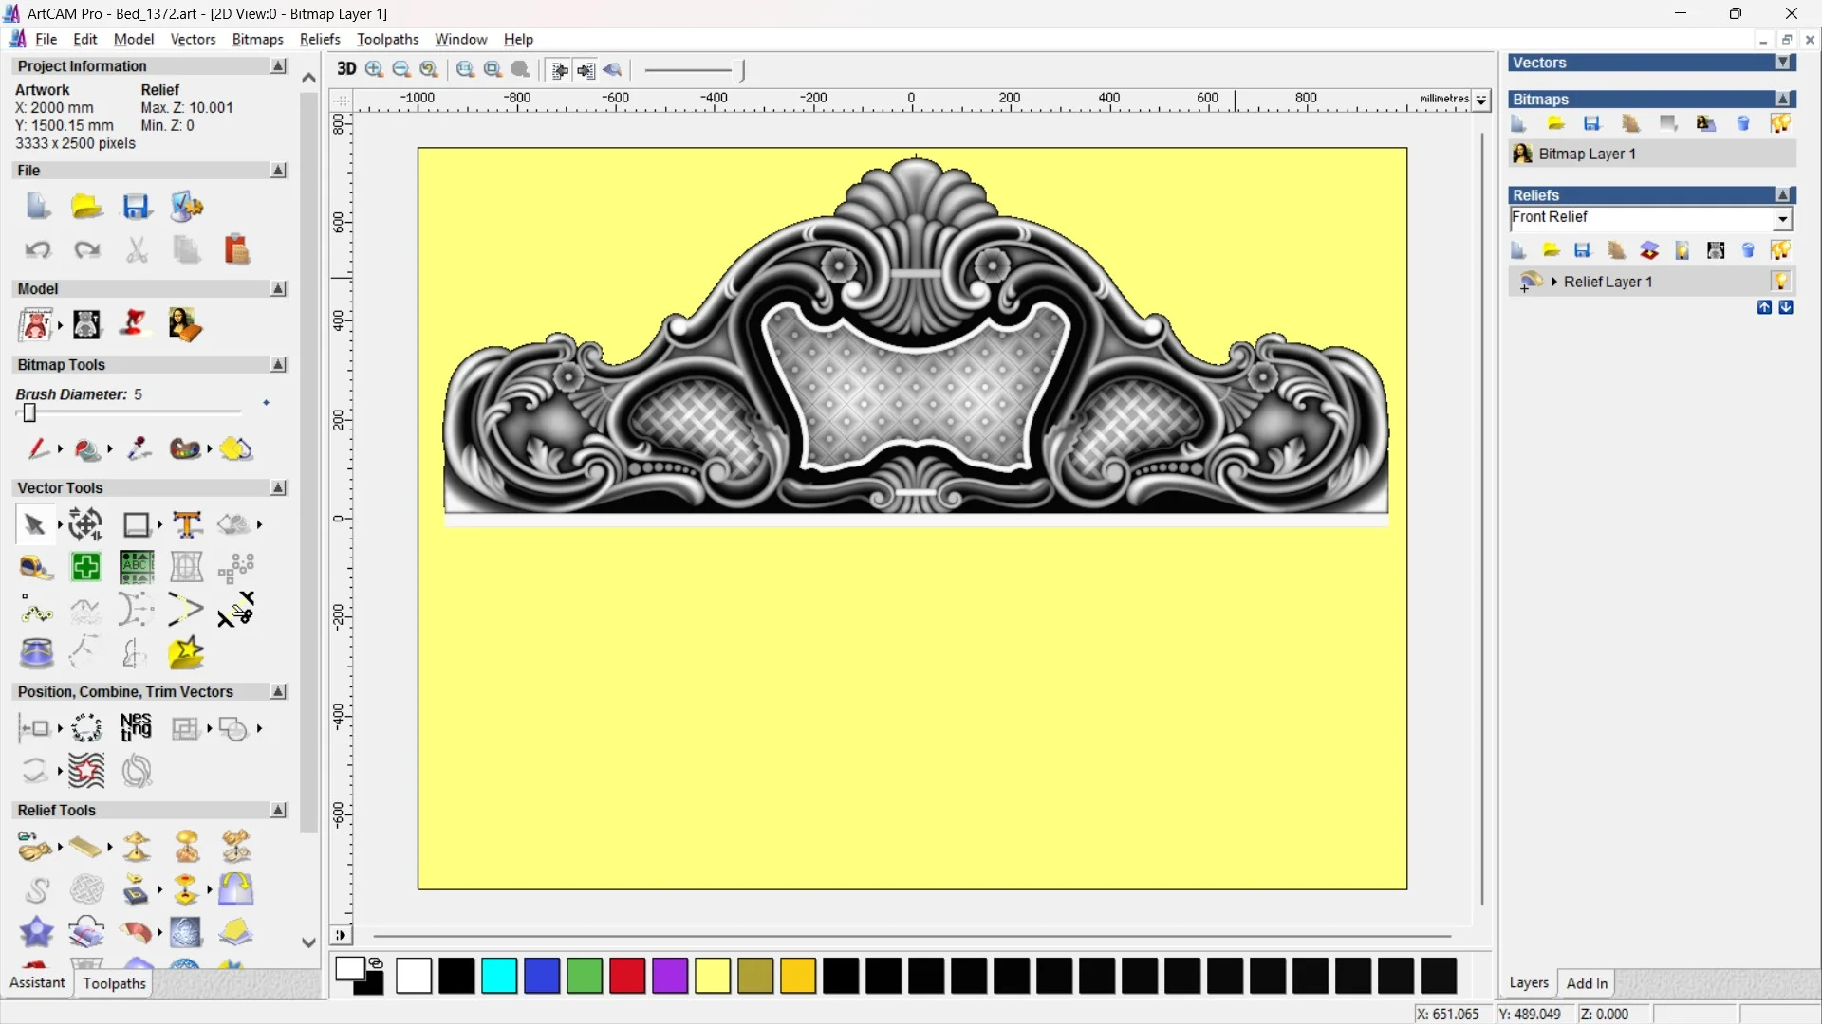Click the 3D view button
Screen dimensions: 1822x1024
346,69
